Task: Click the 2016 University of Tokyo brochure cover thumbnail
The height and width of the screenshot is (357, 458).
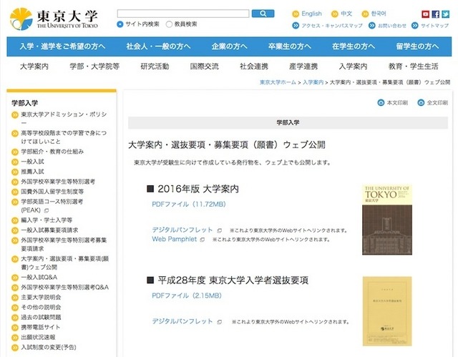Action: [x=387, y=220]
